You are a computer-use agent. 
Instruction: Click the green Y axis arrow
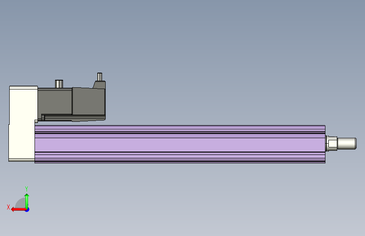pyautogui.click(x=27, y=201)
